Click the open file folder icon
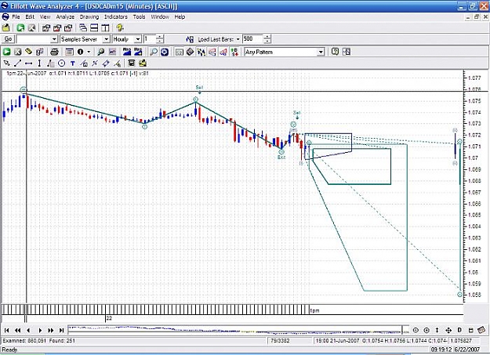Screen dimensions: 490x355 (6, 27)
